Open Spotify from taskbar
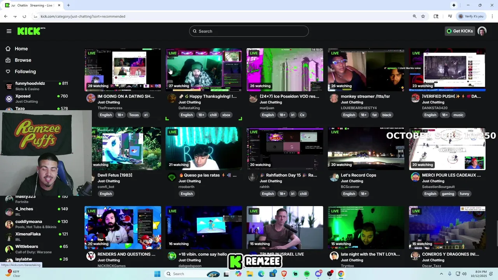 tap(307, 274)
